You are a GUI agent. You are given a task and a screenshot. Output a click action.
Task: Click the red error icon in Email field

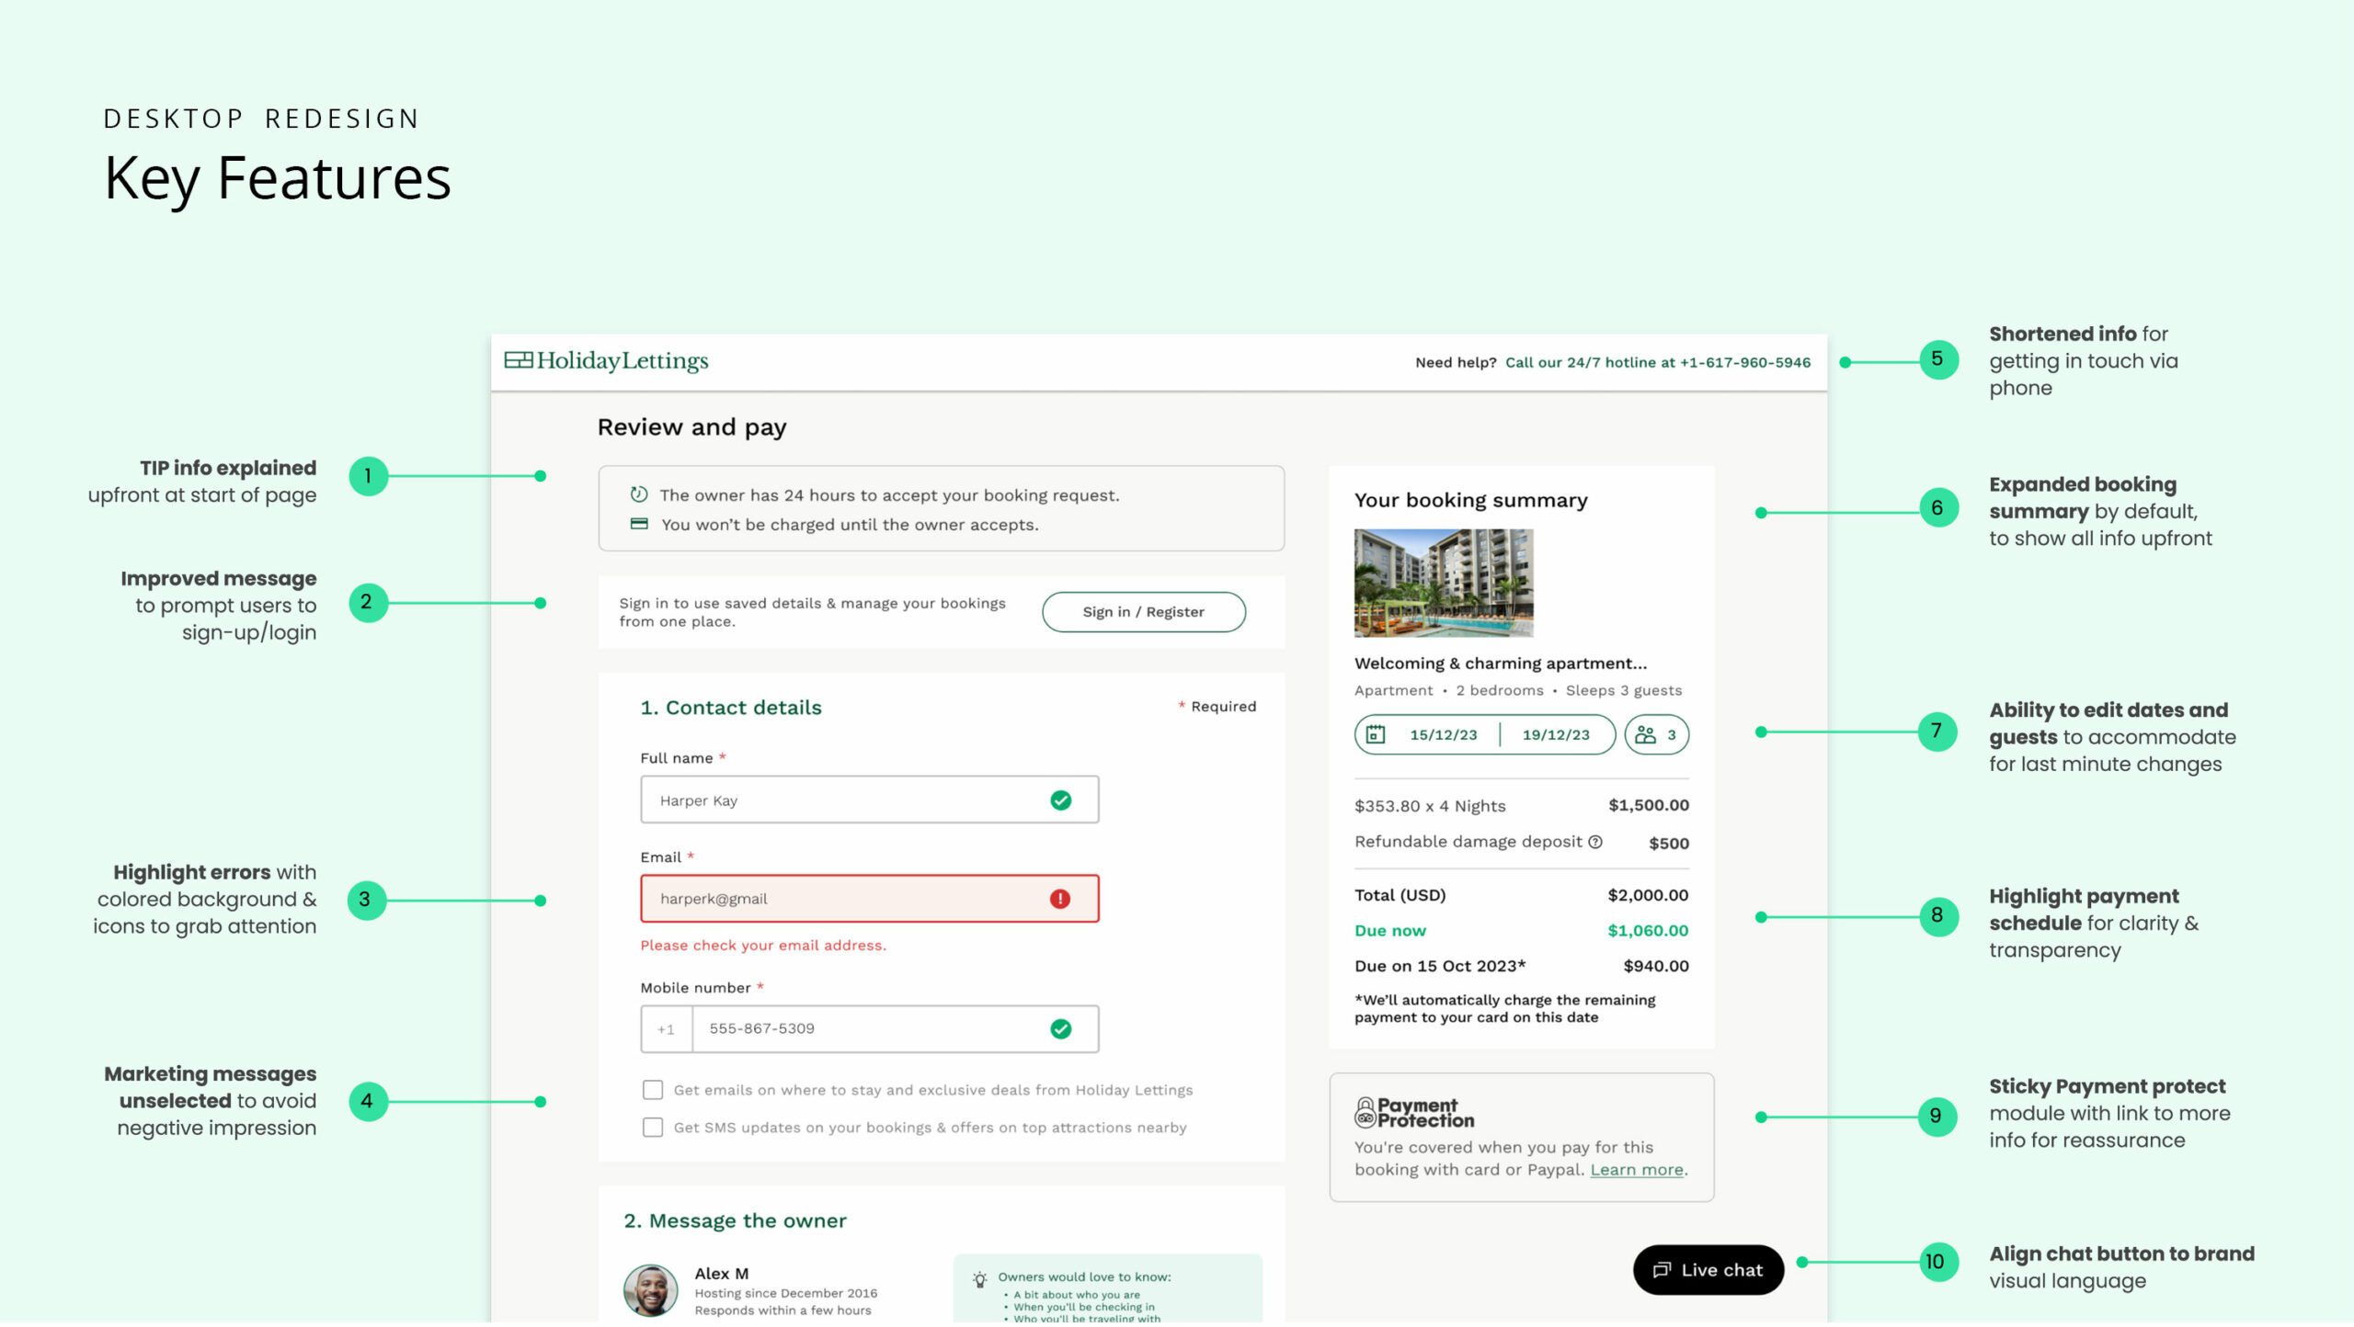[1059, 899]
